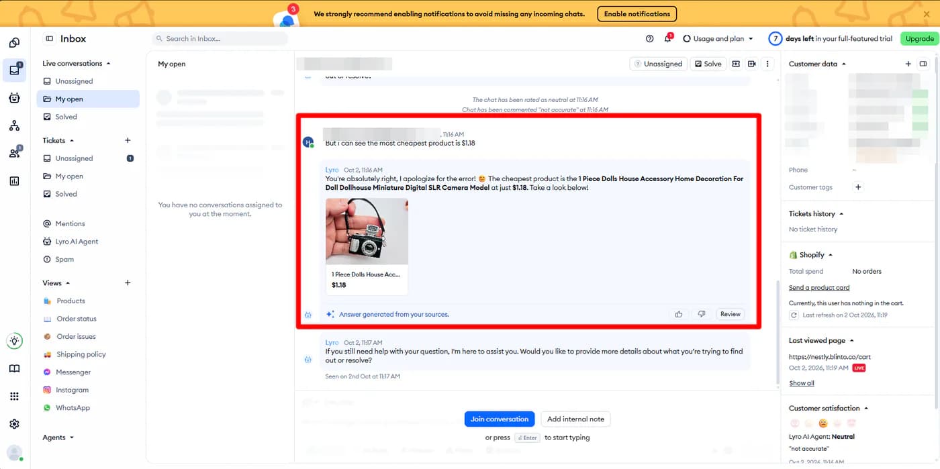Open the Customers icon in left rail

click(x=14, y=153)
